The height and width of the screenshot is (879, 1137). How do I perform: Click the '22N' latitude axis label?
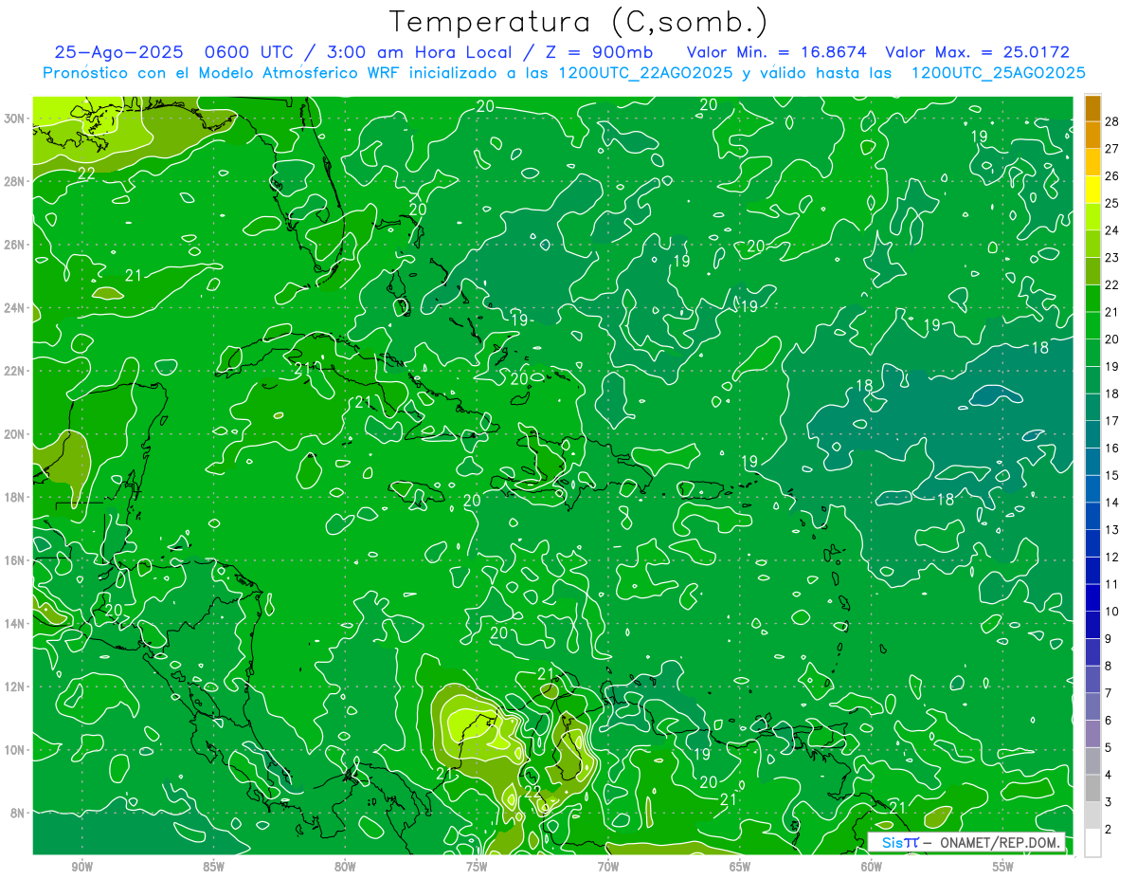(x=14, y=371)
